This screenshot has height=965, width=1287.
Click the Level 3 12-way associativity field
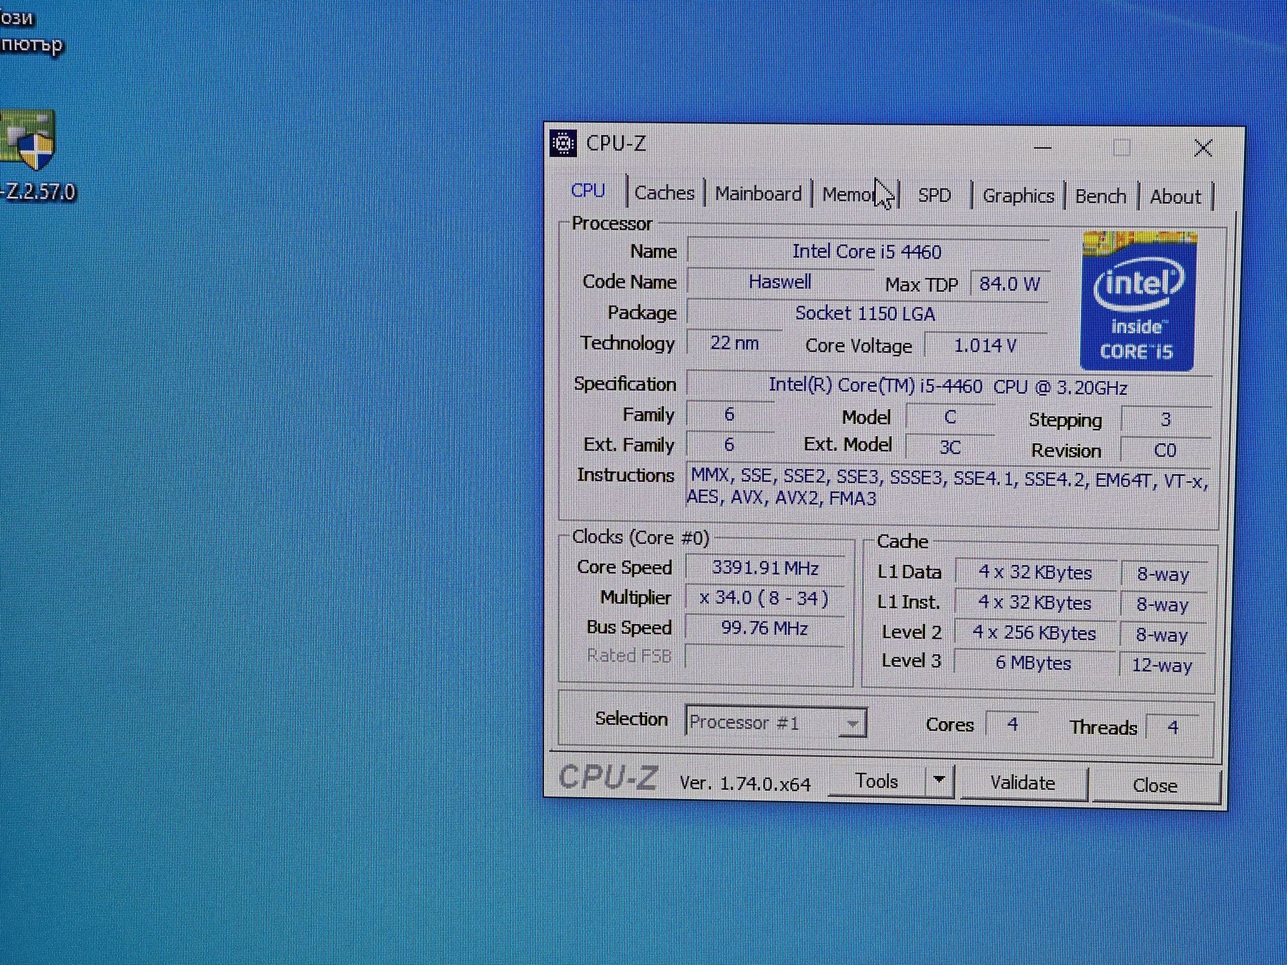pos(1162,665)
